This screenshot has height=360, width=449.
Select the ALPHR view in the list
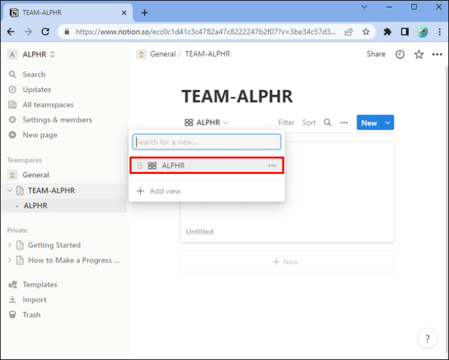point(207,165)
